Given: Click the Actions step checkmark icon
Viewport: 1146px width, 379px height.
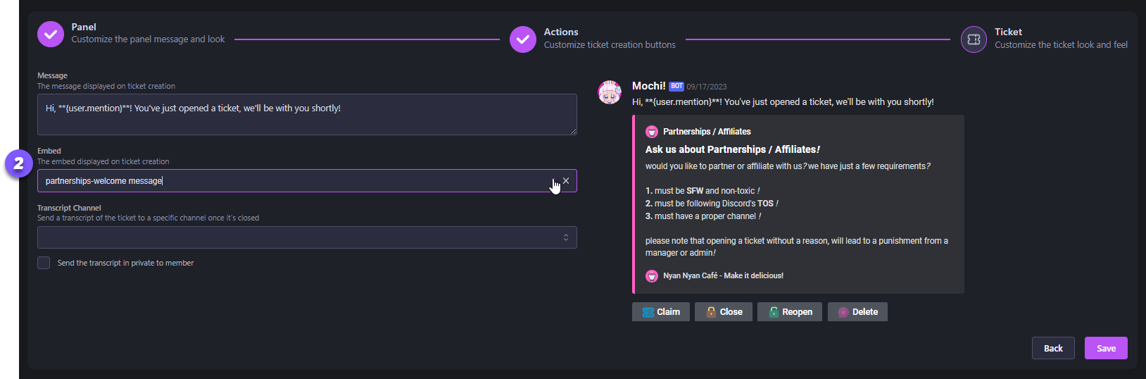Looking at the screenshot, I should [523, 39].
